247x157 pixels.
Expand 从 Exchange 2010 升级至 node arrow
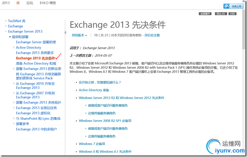click(14, 83)
